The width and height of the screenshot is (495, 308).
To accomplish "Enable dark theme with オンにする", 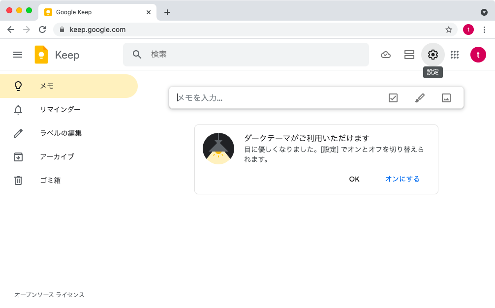I will click(x=402, y=179).
